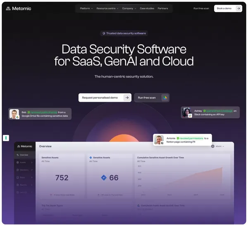
Task: Click the Settings icon in the sidebar
Action: (18, 192)
